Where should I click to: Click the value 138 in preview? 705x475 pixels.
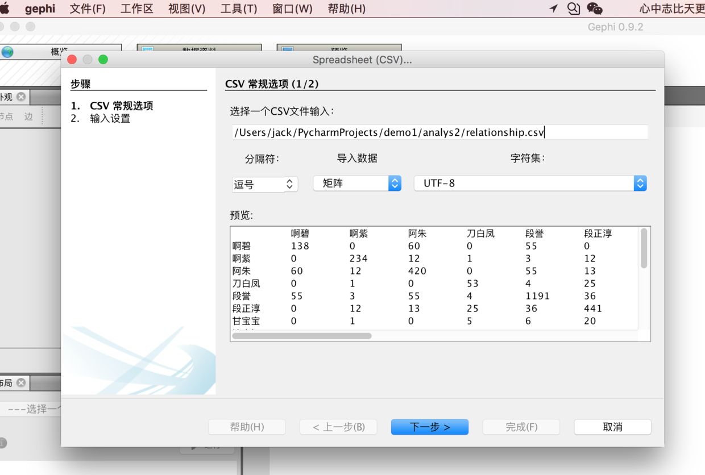[x=300, y=246]
